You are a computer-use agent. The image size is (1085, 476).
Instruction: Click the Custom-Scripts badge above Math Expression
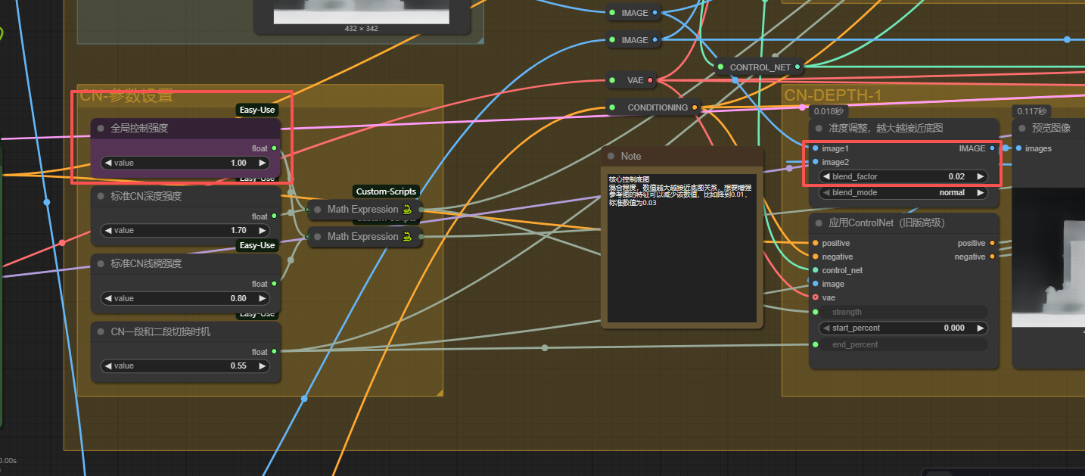coord(386,192)
